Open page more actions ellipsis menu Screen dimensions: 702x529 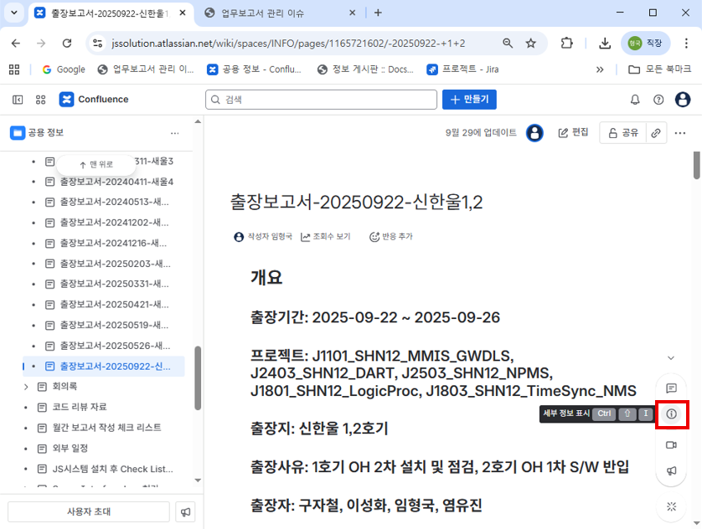click(x=680, y=132)
